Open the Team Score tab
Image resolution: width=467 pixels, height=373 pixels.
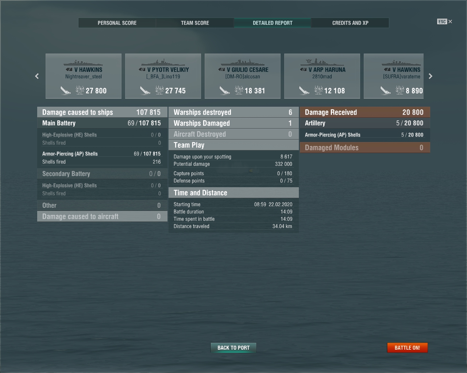(195, 23)
